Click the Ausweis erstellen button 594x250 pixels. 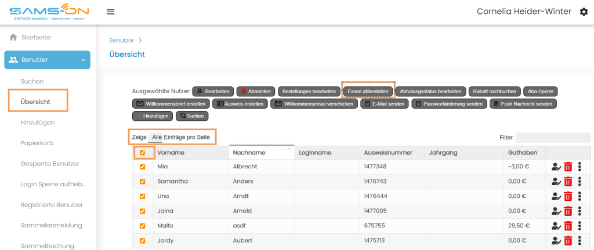tap(240, 104)
